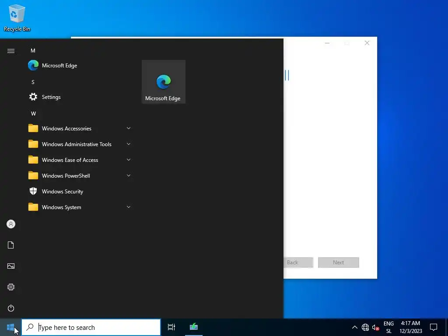This screenshot has width=448, height=336.
Task: Click the Back button in background window
Action: (298, 262)
